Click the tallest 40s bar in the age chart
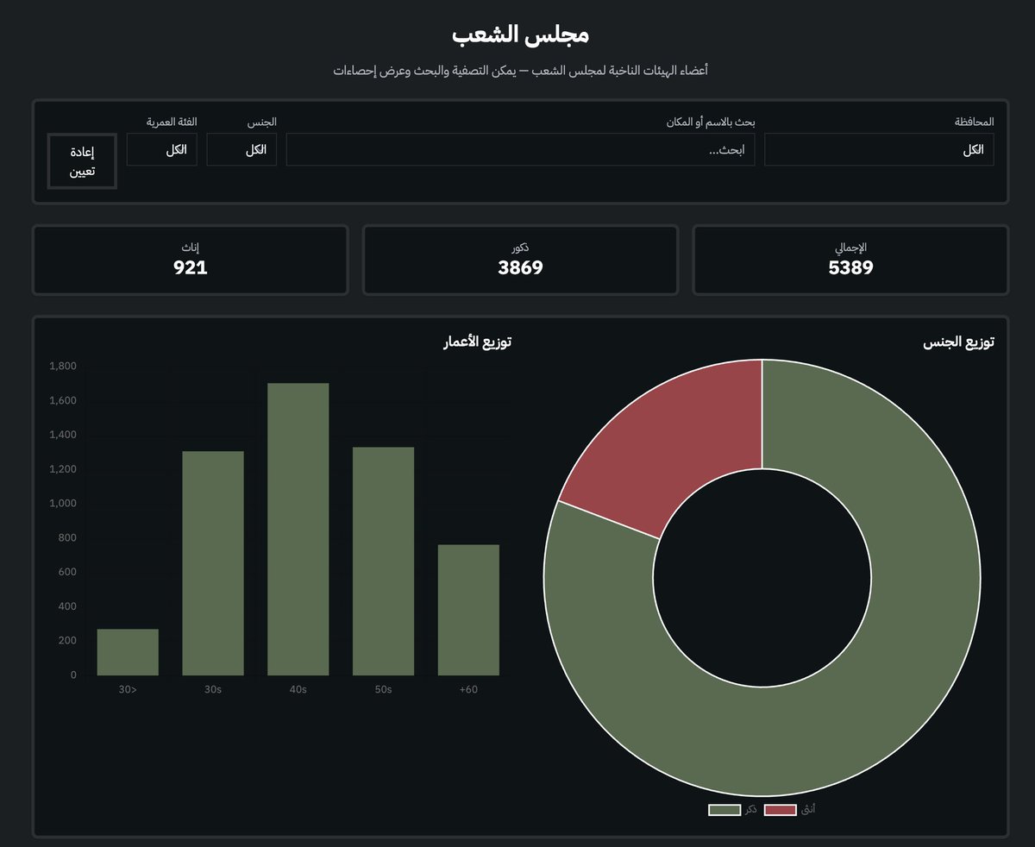 298,526
